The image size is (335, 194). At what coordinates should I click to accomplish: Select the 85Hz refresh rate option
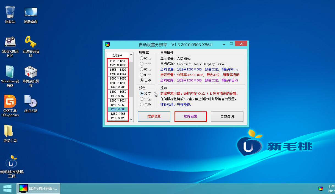142,69
